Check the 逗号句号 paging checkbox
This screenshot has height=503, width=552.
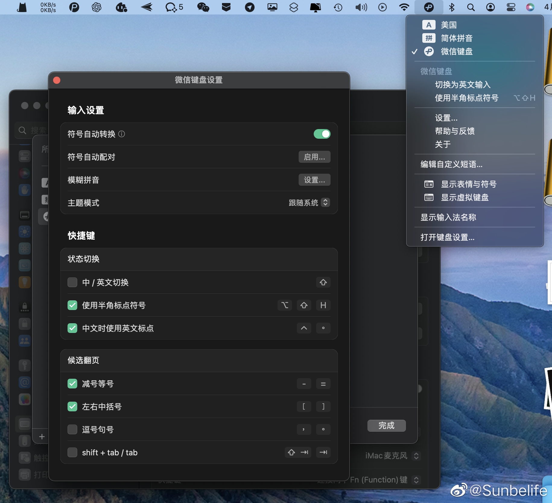[72, 429]
